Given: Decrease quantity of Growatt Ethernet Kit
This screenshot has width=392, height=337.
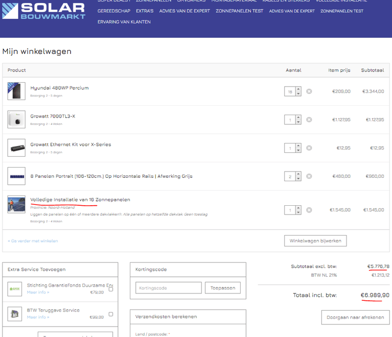Looking at the screenshot, I should click(x=298, y=150).
